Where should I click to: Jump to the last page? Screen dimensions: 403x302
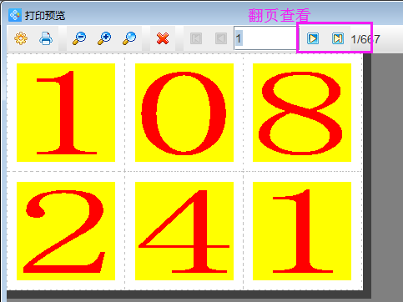(338, 38)
